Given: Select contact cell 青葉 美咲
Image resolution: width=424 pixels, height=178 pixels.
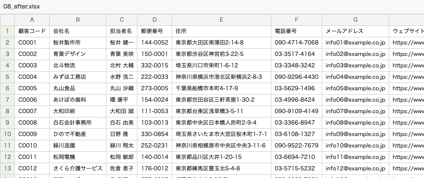Looking at the screenshot, I should coord(122,54).
